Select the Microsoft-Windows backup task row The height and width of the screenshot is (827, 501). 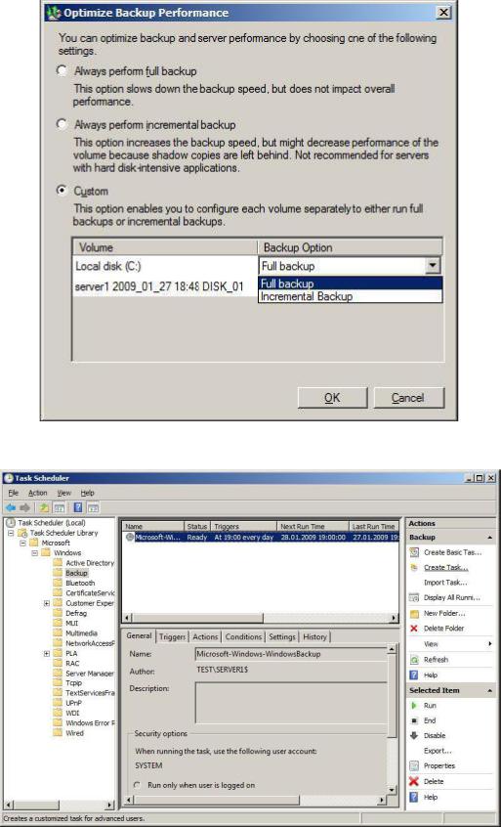coord(260,538)
